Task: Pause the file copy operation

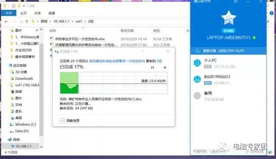Action: tap(152, 68)
